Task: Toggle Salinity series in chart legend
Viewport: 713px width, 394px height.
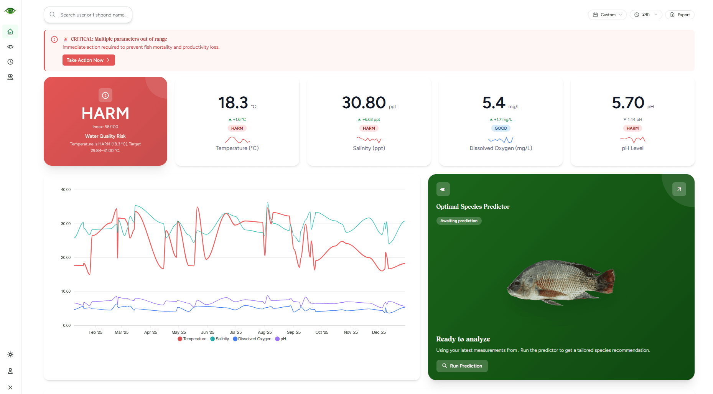Action: [220, 339]
